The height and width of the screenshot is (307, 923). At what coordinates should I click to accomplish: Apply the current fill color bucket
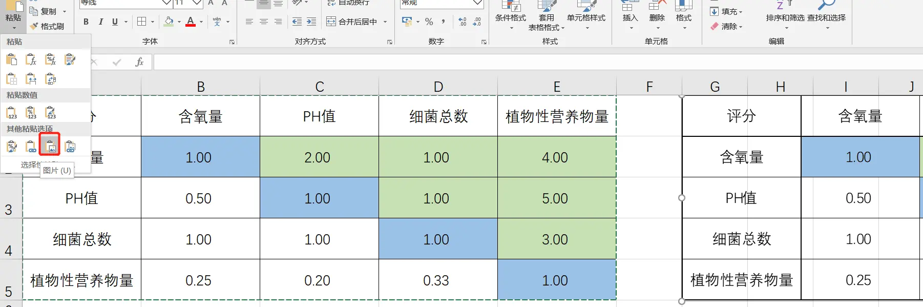[169, 22]
